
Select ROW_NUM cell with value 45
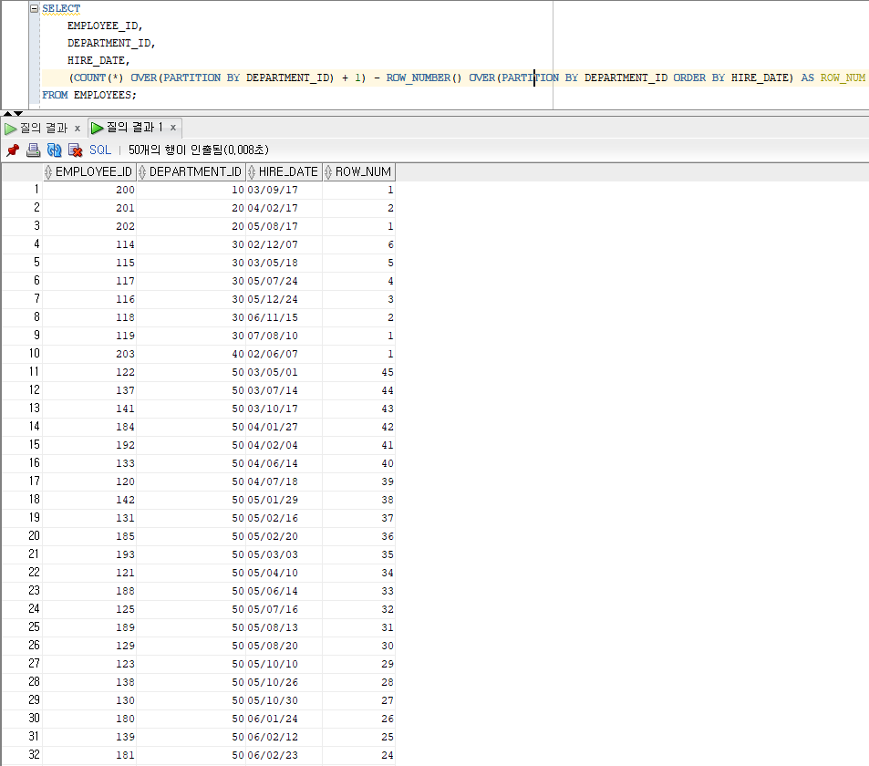[358, 372]
